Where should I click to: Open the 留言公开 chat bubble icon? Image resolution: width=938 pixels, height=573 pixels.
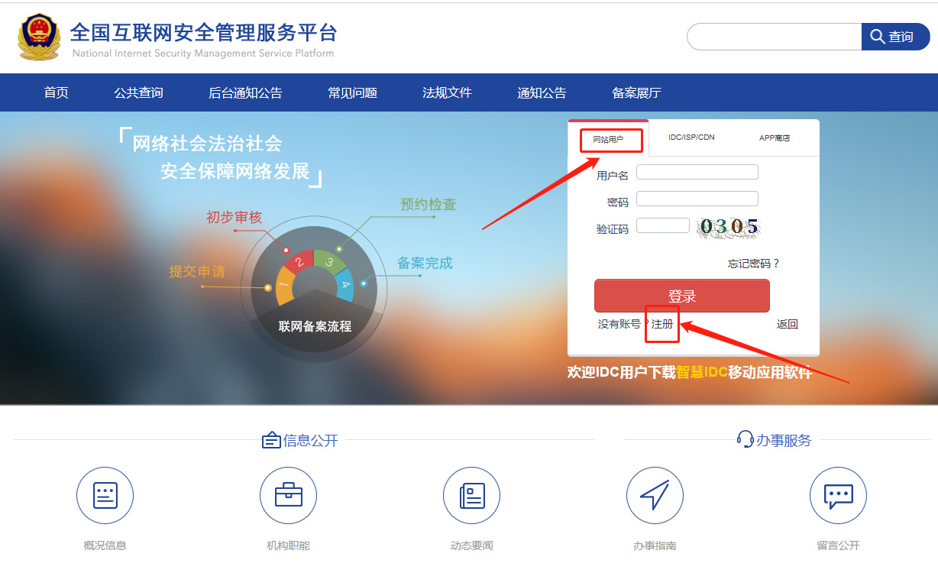[838, 496]
